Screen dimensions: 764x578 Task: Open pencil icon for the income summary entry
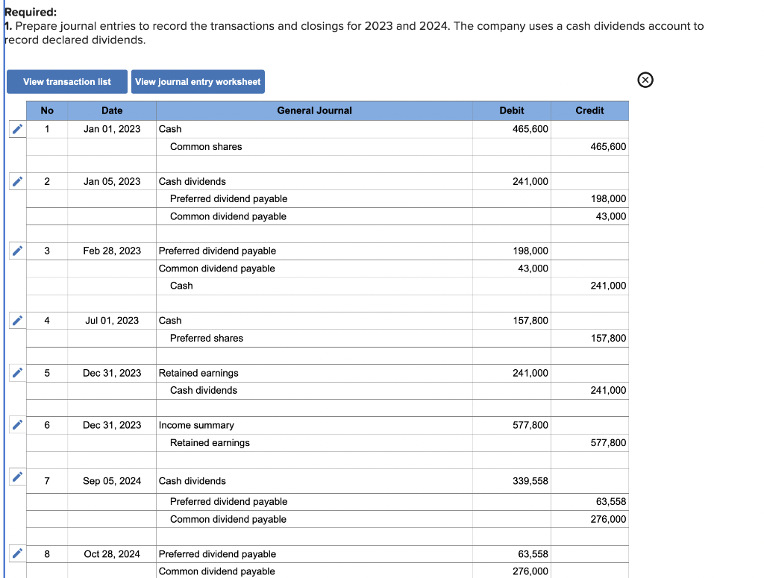tap(16, 424)
